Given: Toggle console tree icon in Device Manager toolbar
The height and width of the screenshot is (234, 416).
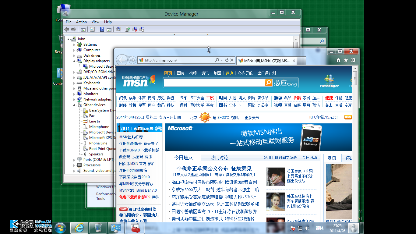Looking at the screenshot, I should coord(83,30).
